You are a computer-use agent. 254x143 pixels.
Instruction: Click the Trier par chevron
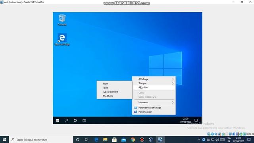coord(173,83)
